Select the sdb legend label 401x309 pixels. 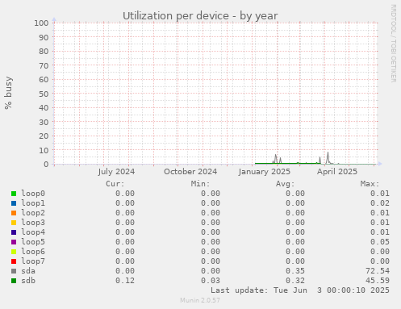tap(28, 281)
